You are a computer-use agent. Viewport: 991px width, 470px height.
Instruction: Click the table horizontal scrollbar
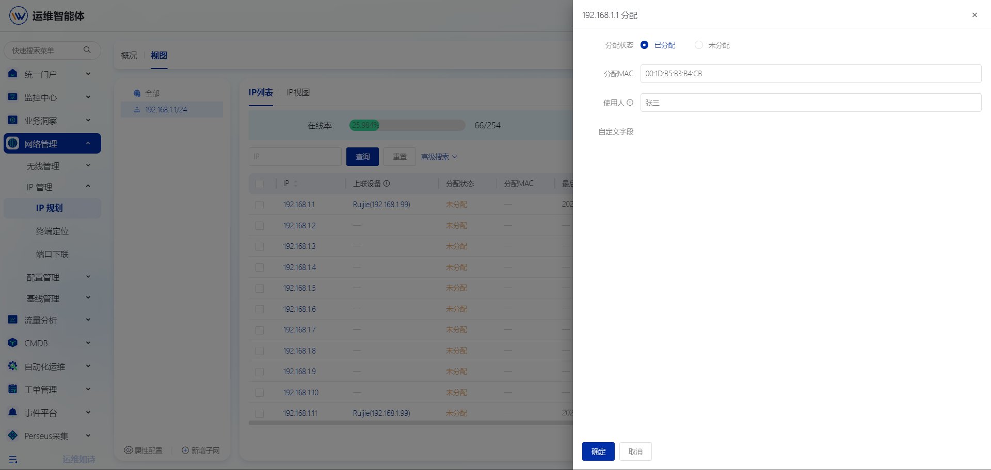coord(411,423)
